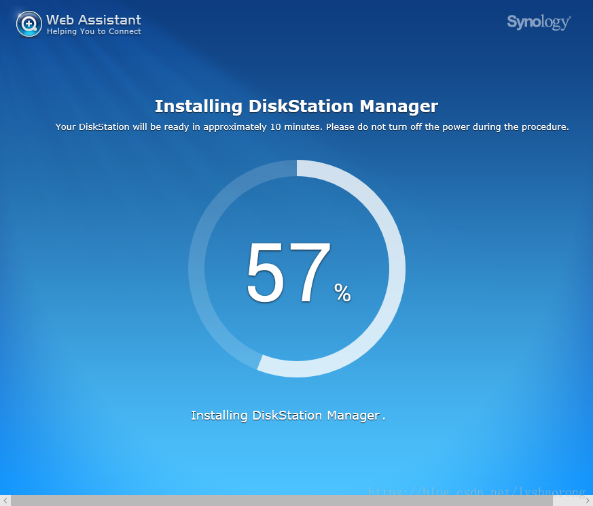Click the "Web Assistant" title text
Screen dimensions: 593x506
(94, 19)
